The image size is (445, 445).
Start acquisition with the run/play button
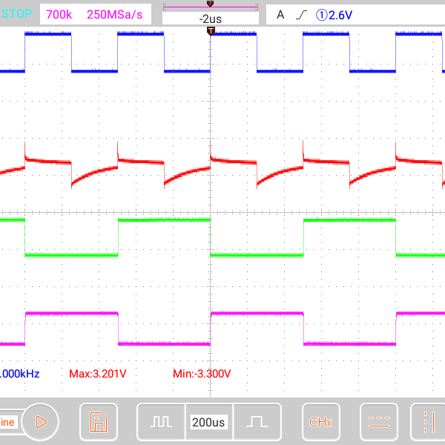tap(40, 422)
